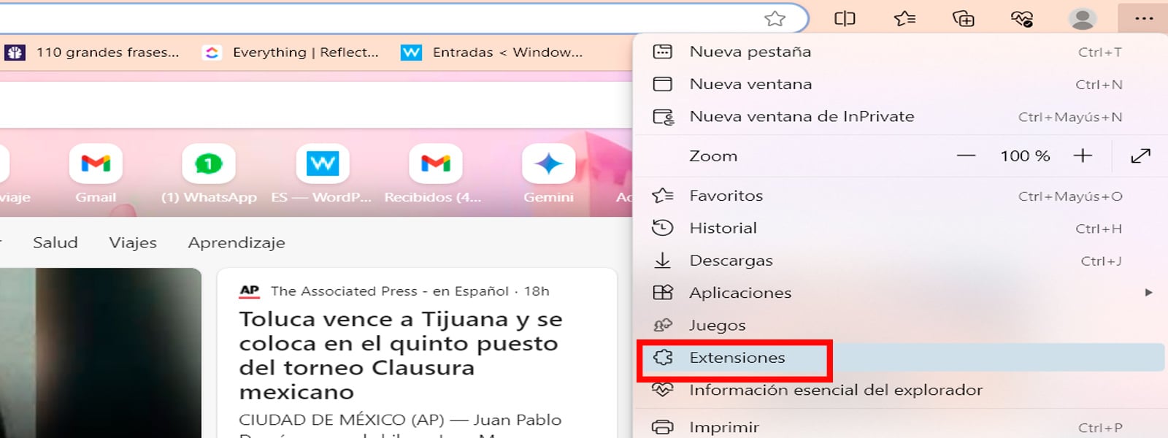Open Collections icon in toolbar
1168x438 pixels.
point(964,18)
